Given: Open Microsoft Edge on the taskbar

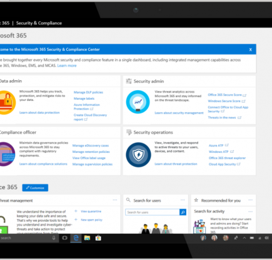Looking at the screenshot, I should [x=76, y=238].
